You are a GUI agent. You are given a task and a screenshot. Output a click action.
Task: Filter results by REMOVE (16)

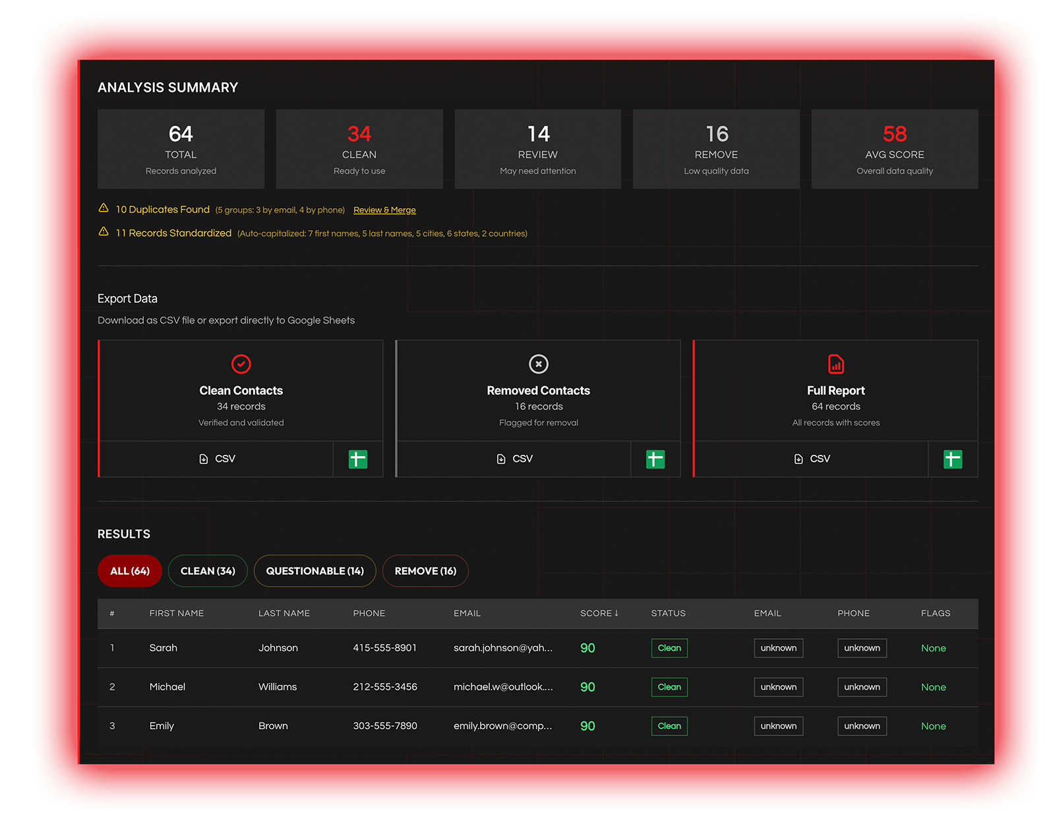click(425, 571)
